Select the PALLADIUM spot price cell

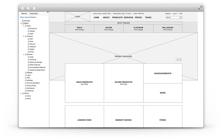[168, 29]
